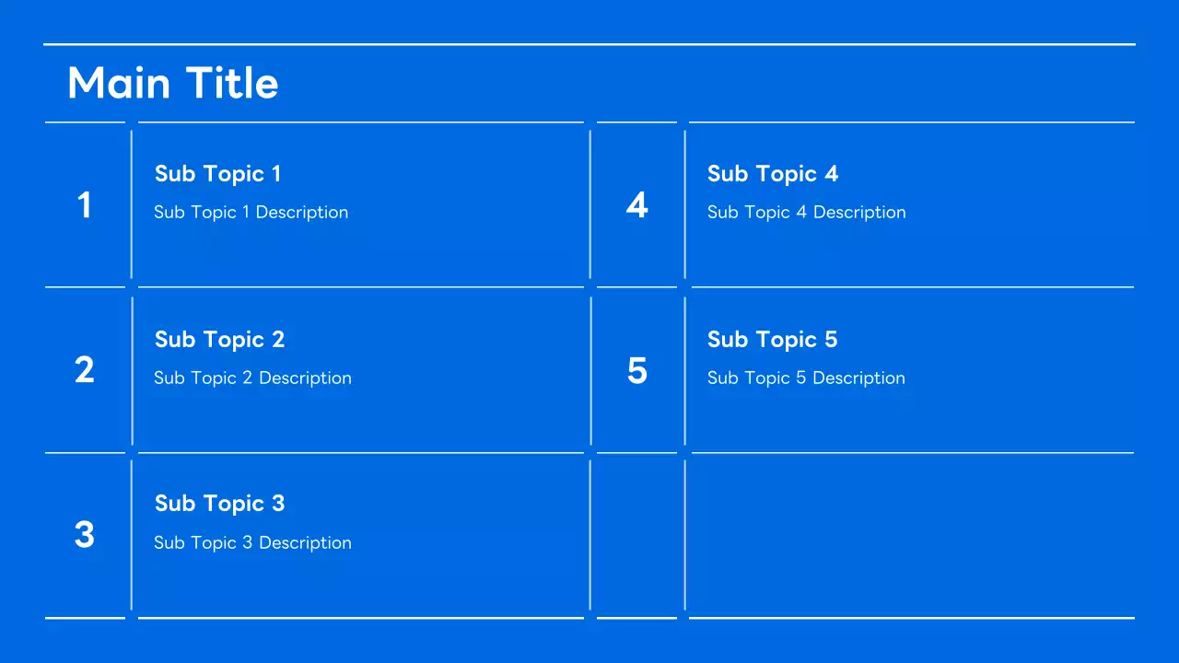Select the Sub Topic 1 Description text
Viewport: 1179px width, 663px height.
coord(251,213)
